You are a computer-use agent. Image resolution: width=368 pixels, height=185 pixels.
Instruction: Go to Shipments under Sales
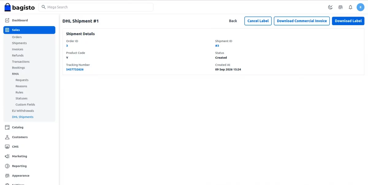click(19, 43)
